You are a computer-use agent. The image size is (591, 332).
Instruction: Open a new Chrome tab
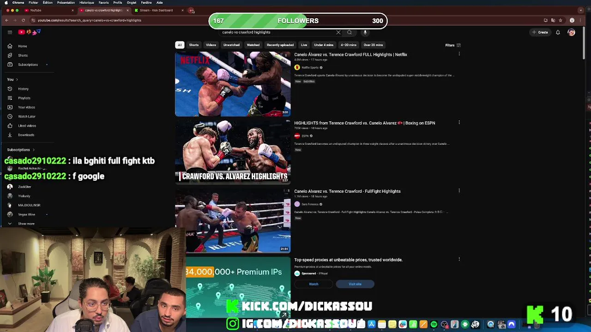click(191, 11)
